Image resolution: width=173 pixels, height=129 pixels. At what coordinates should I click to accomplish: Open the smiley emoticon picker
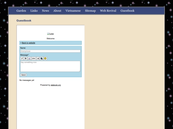tap(45, 59)
